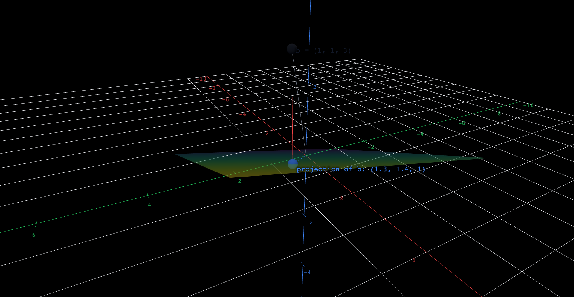Click the red axis label '-2'
Screen dimensions: 574x297
(x=265, y=133)
